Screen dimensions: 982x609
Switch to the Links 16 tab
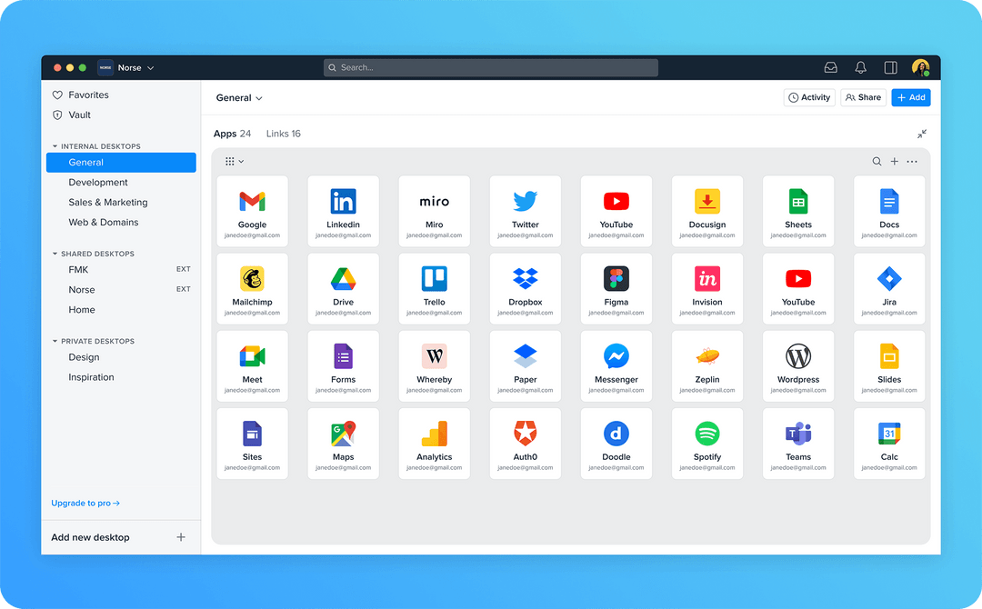pos(283,133)
